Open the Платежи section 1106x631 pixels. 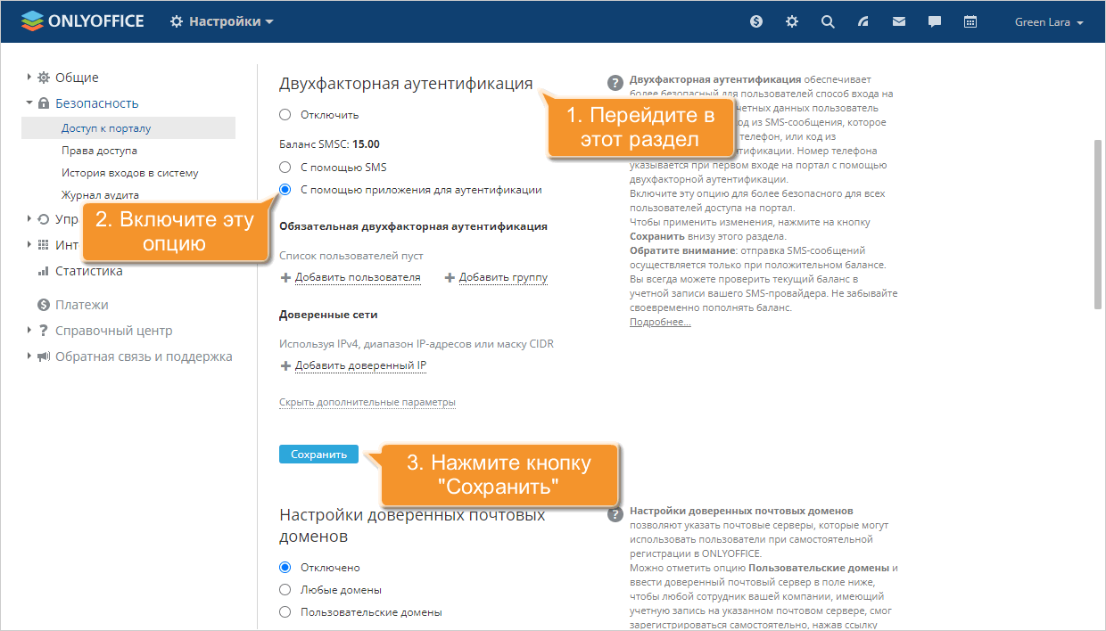(82, 305)
